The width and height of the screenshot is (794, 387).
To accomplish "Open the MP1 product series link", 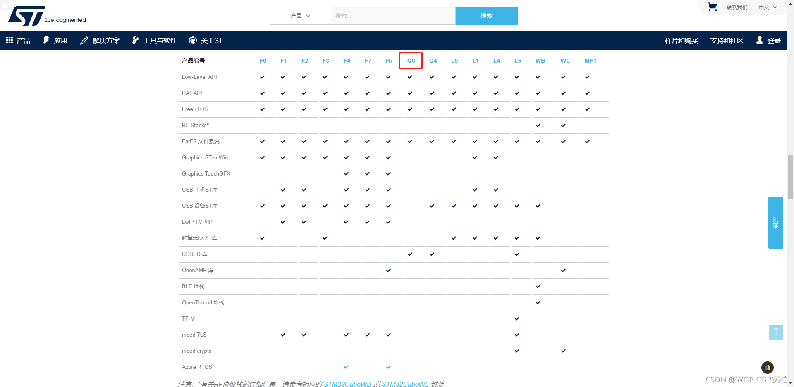I will 591,61.
